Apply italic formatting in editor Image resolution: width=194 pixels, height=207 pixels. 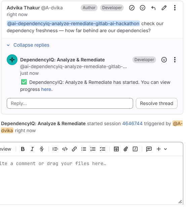pyautogui.click(x=32, y=149)
